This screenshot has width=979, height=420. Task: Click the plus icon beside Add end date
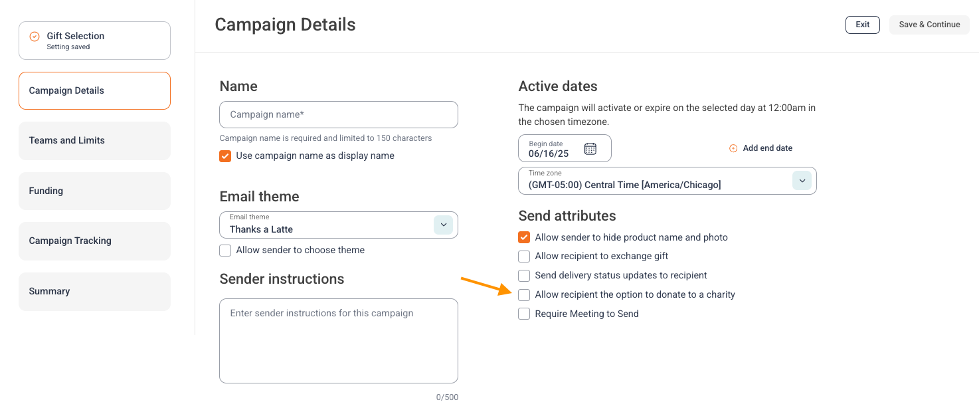click(x=733, y=148)
